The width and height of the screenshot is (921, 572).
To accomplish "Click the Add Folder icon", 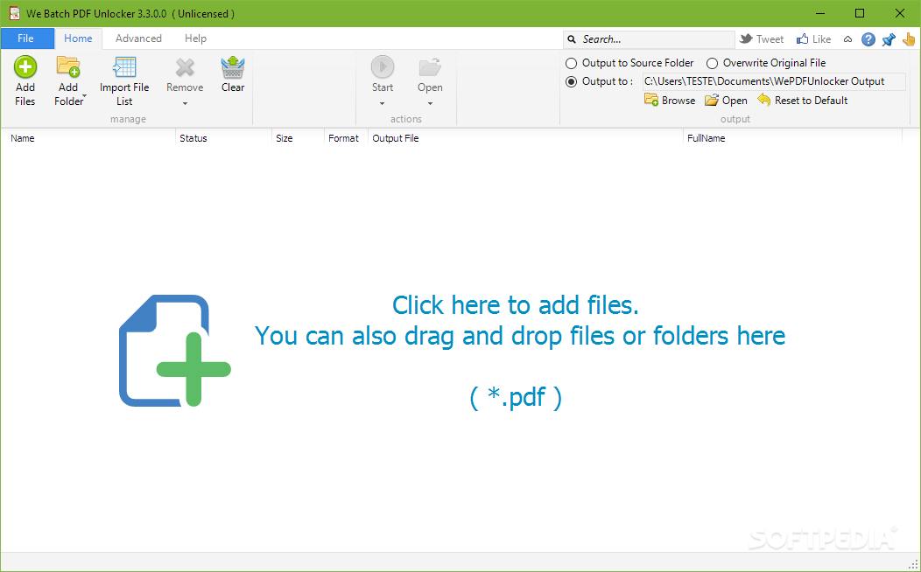I will point(68,66).
